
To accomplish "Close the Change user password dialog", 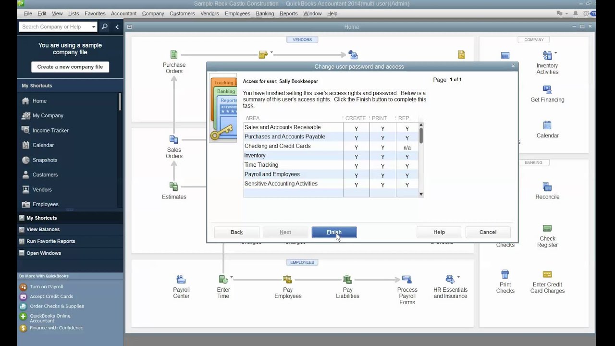I will pyautogui.click(x=513, y=66).
